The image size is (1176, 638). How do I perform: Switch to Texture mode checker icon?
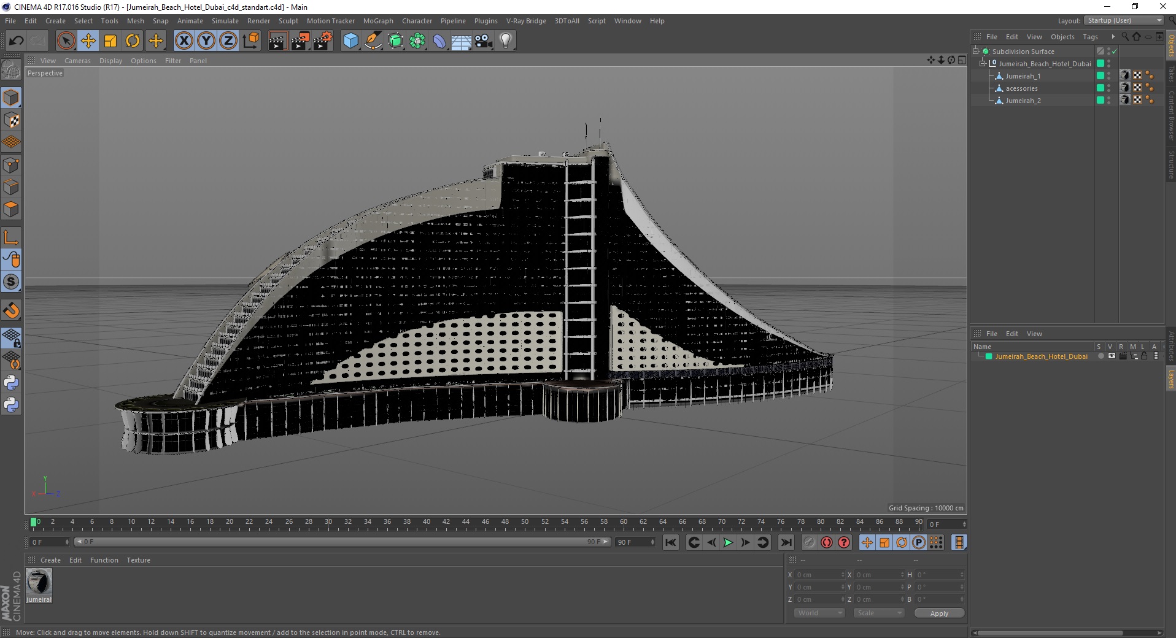(x=11, y=120)
